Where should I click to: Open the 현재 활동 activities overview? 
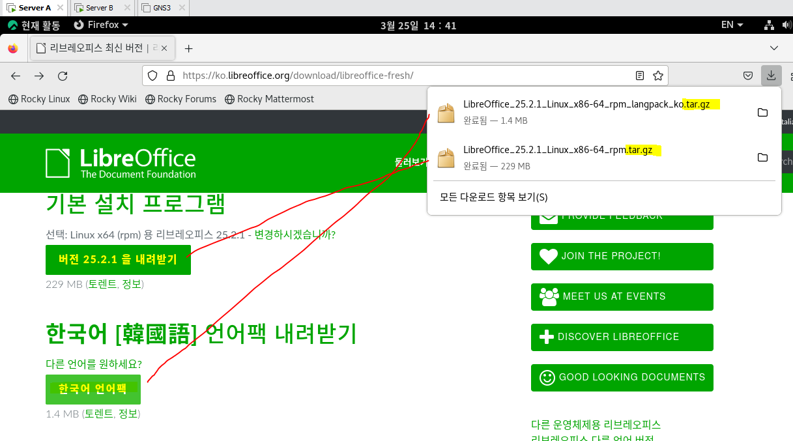click(x=34, y=25)
